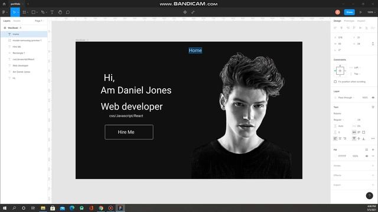Open the Regular font weight dropdown
This screenshot has width=378, height=212.
[339, 120]
